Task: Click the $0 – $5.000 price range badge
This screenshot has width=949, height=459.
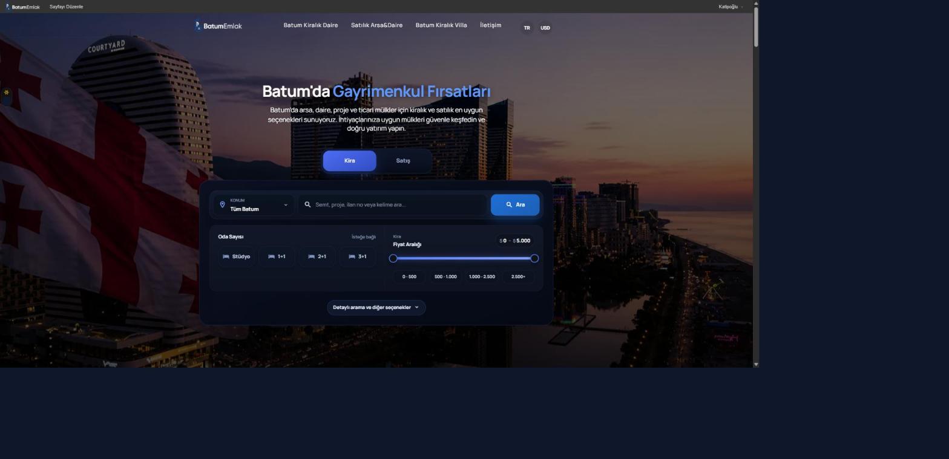Action: 514,241
